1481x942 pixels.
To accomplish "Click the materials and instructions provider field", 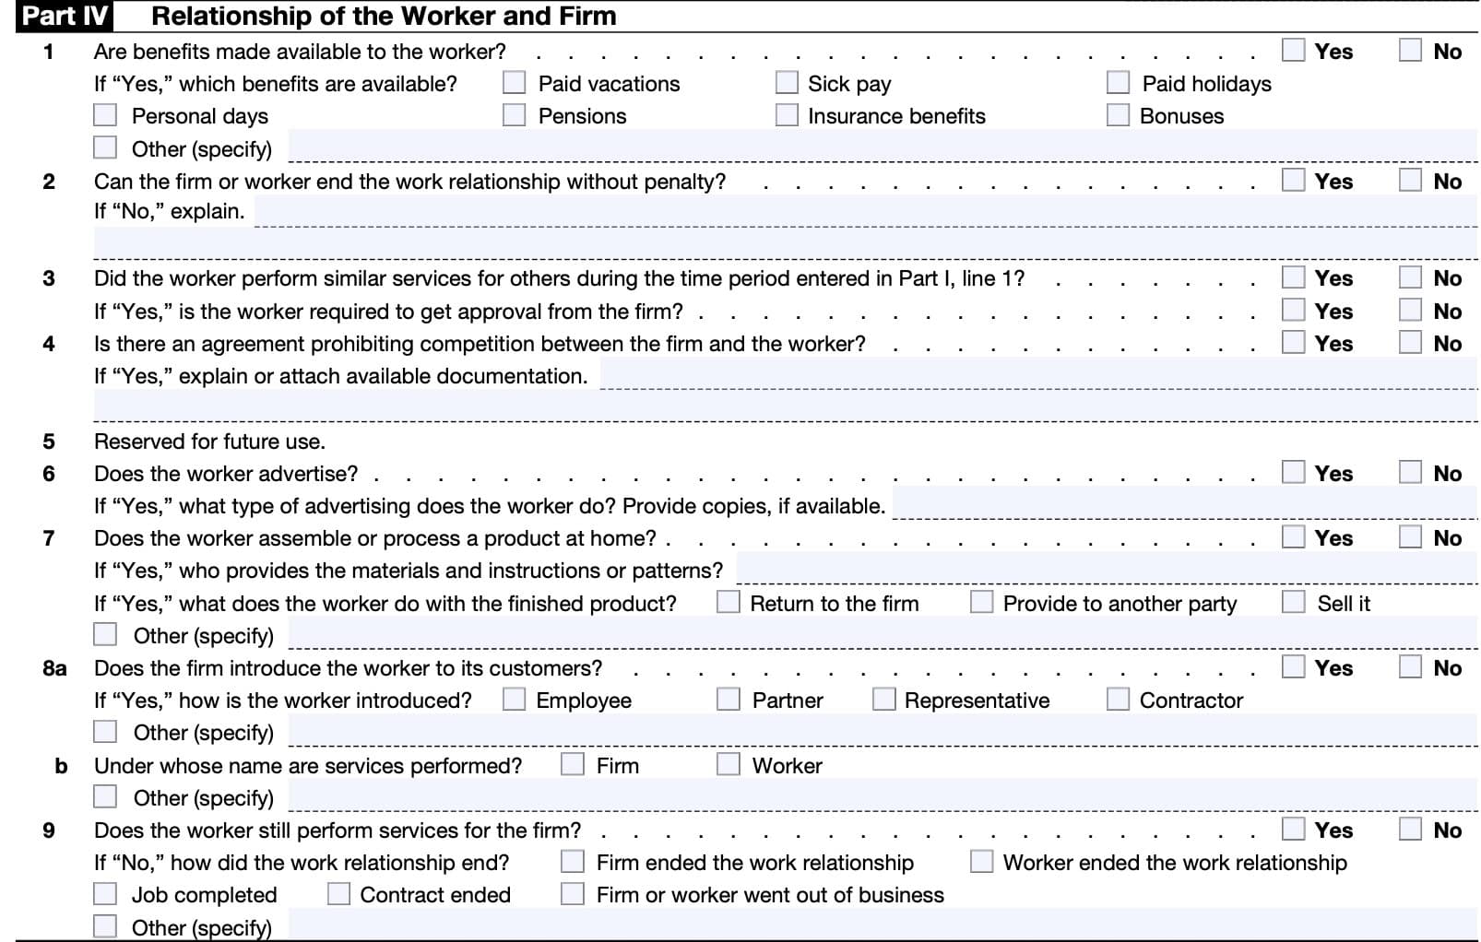I will point(1106,570).
